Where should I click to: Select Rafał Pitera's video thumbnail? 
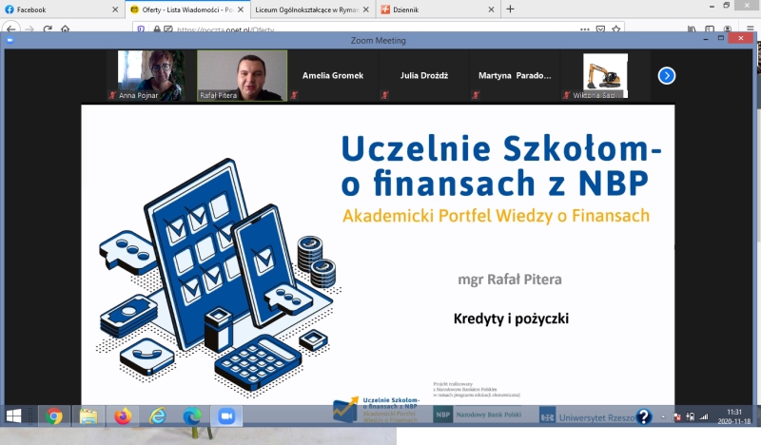[x=242, y=75]
